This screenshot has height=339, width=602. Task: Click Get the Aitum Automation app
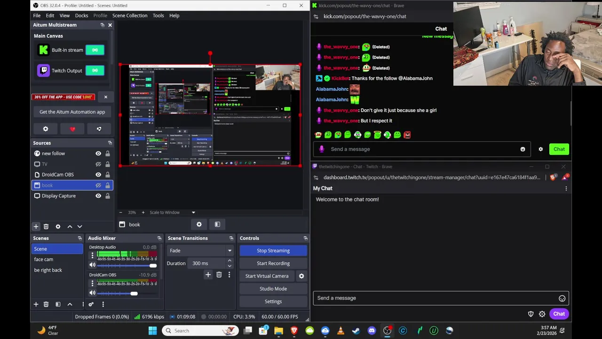[72, 112]
